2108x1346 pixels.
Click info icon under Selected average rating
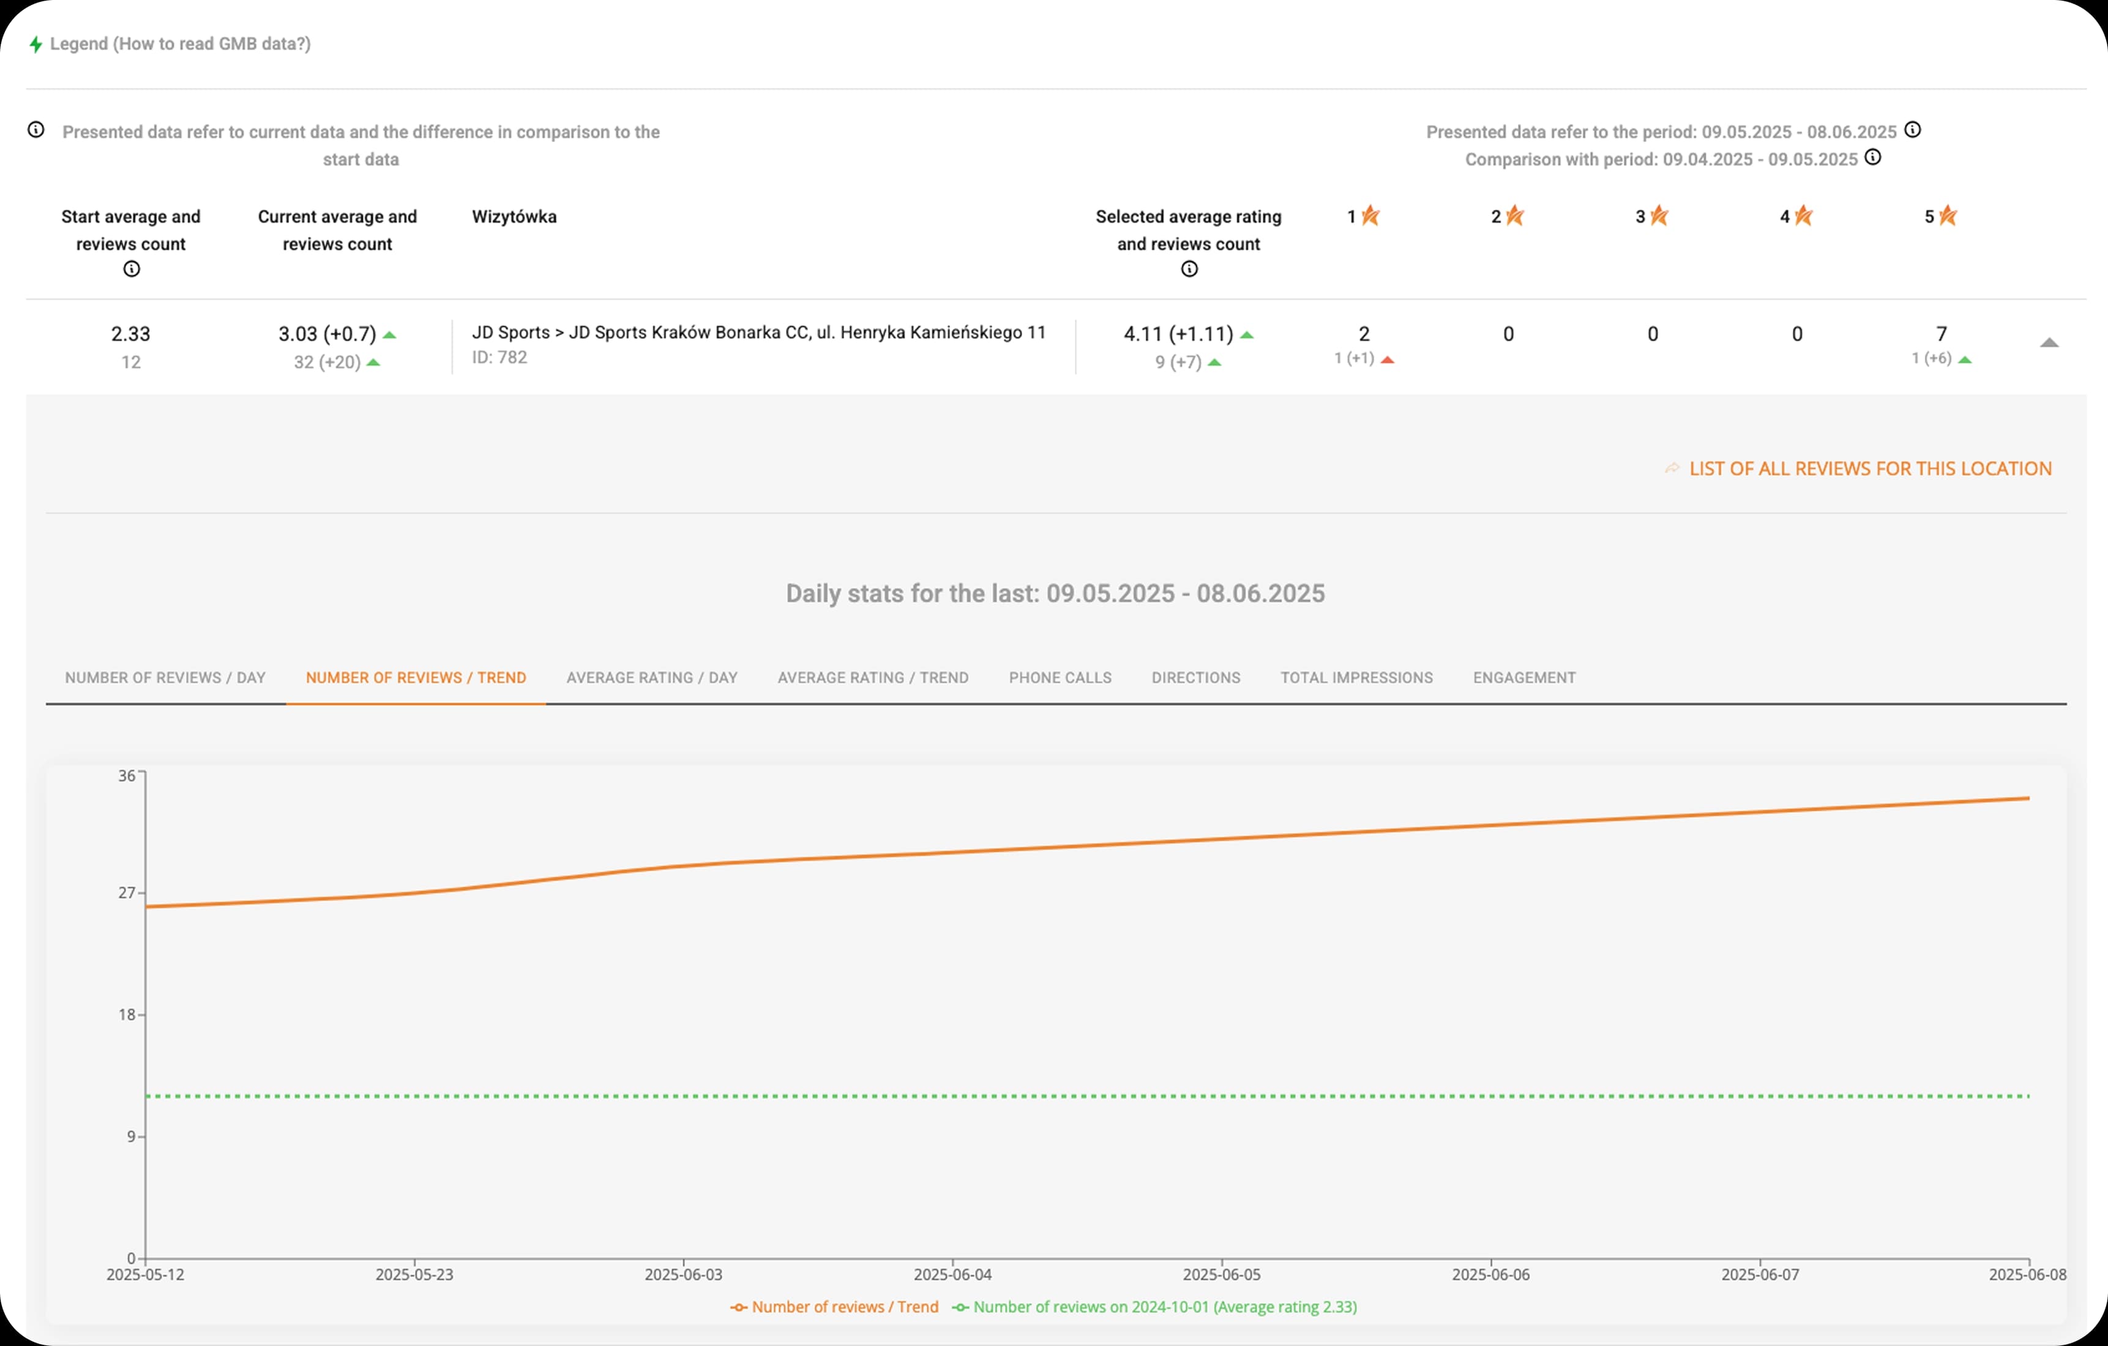point(1189,270)
